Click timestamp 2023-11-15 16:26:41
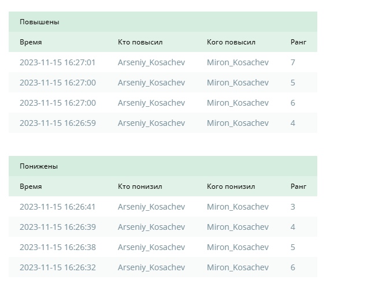The image size is (371, 287). [57, 207]
